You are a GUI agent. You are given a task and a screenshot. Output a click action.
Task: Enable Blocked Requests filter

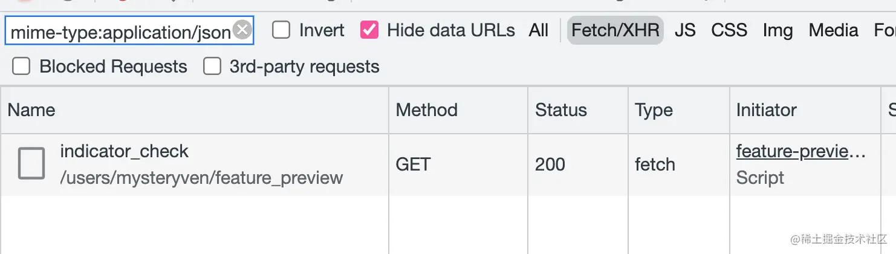[21, 66]
